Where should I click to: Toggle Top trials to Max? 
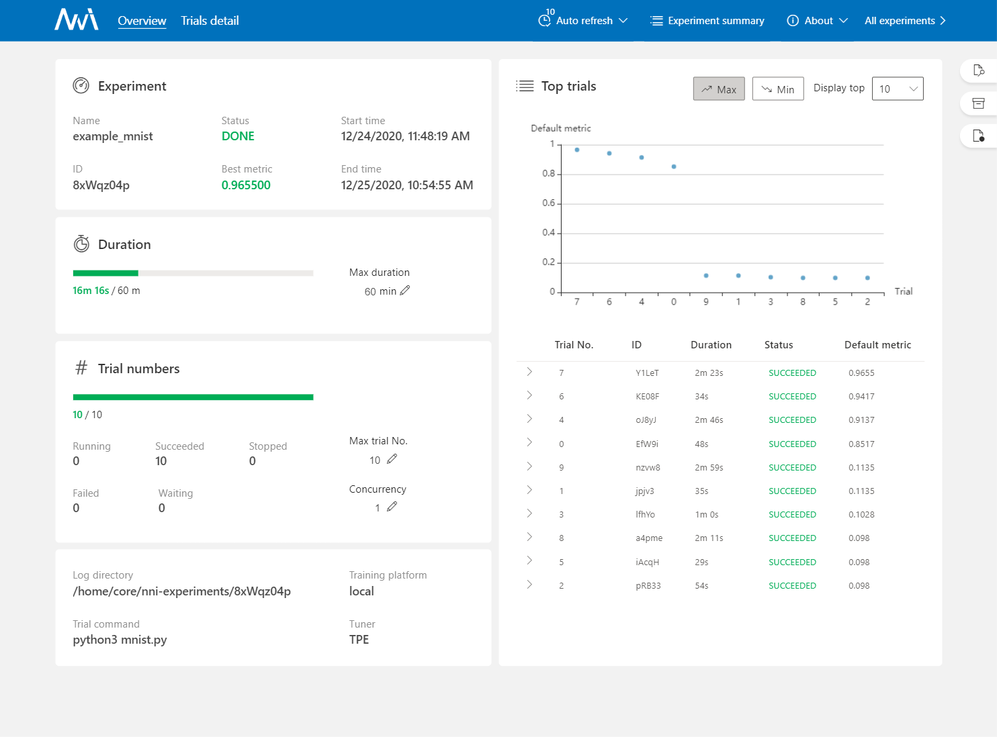[718, 89]
